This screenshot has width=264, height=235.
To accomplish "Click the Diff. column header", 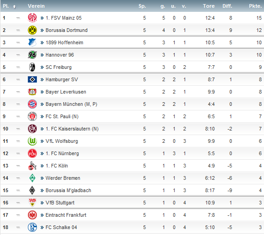I will 228,6.
